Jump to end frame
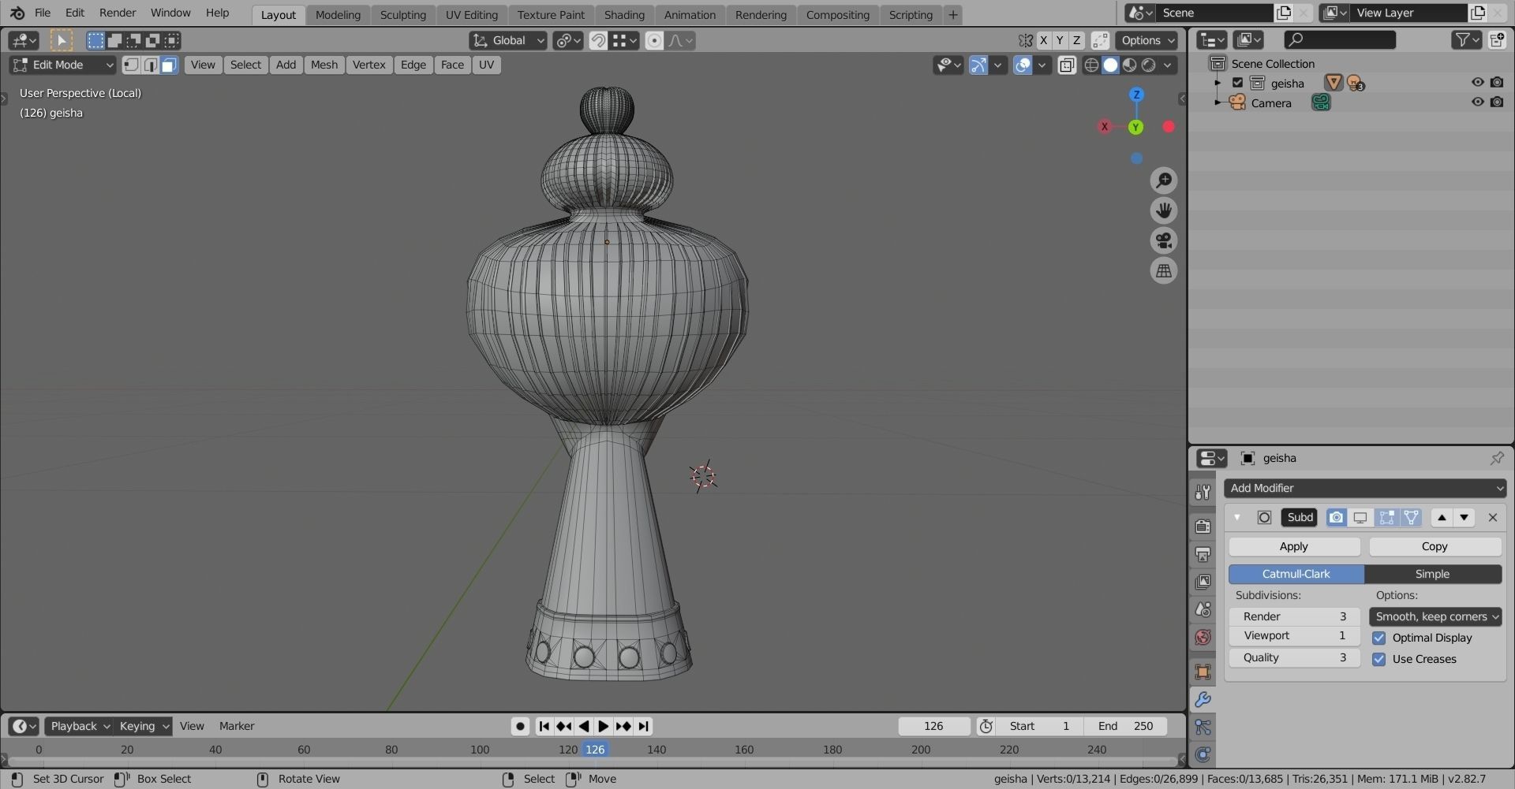 pos(644,726)
